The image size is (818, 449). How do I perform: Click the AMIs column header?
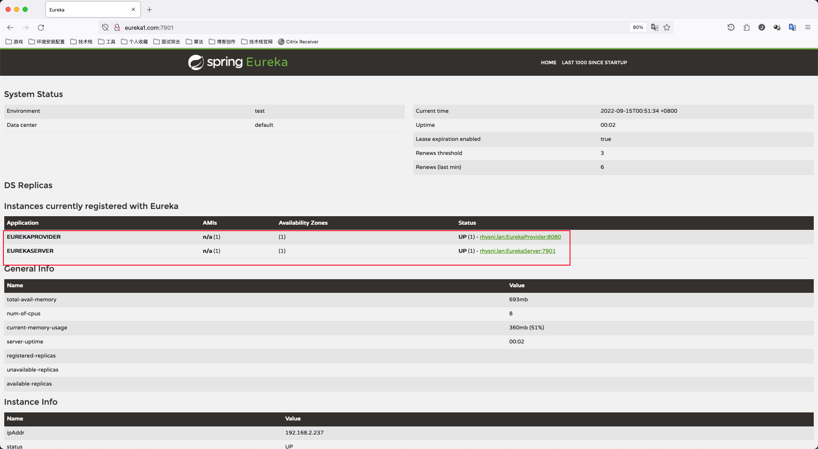[210, 223]
